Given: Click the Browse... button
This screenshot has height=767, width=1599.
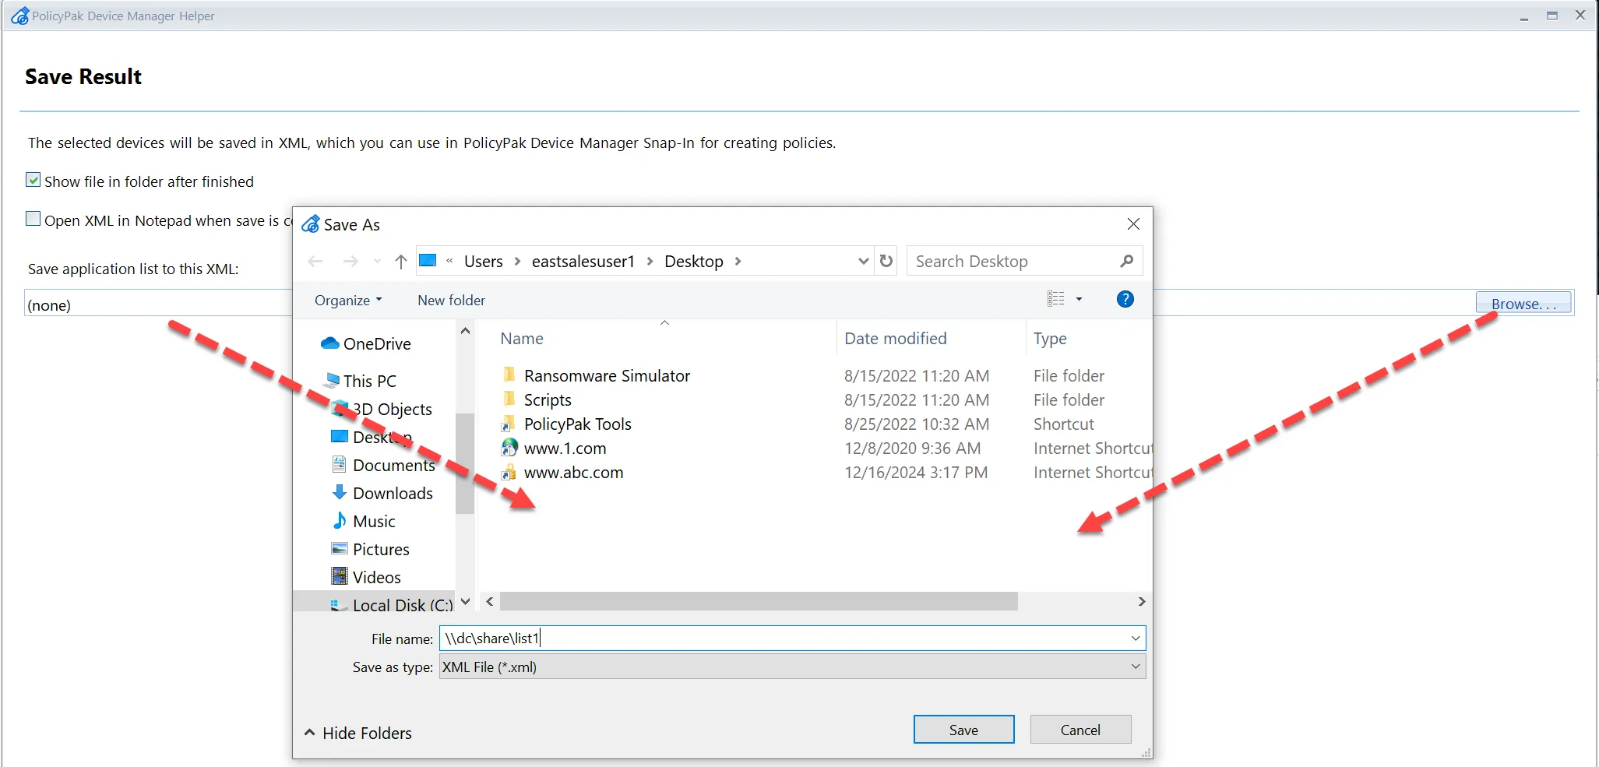Looking at the screenshot, I should click(x=1523, y=304).
